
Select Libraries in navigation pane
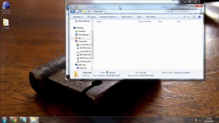click(80, 31)
